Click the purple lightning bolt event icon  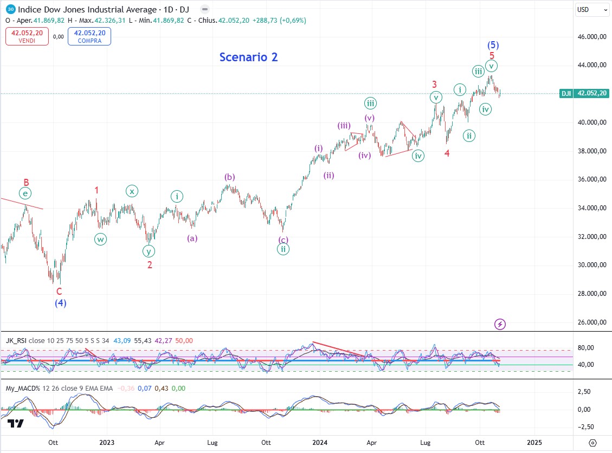click(x=500, y=324)
